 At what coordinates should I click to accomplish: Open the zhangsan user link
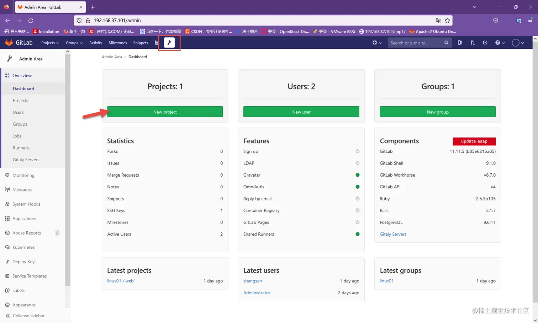253,281
